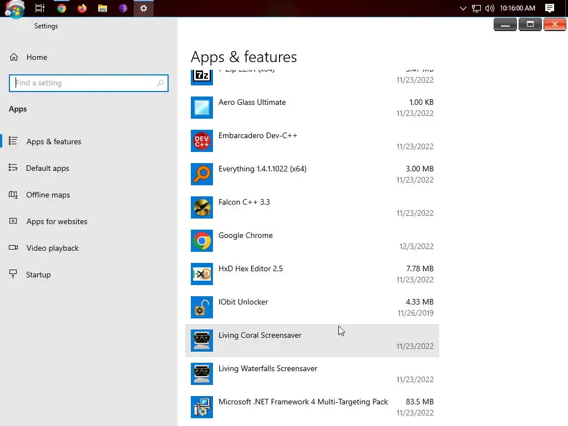Open the Default apps section

pyautogui.click(x=48, y=168)
